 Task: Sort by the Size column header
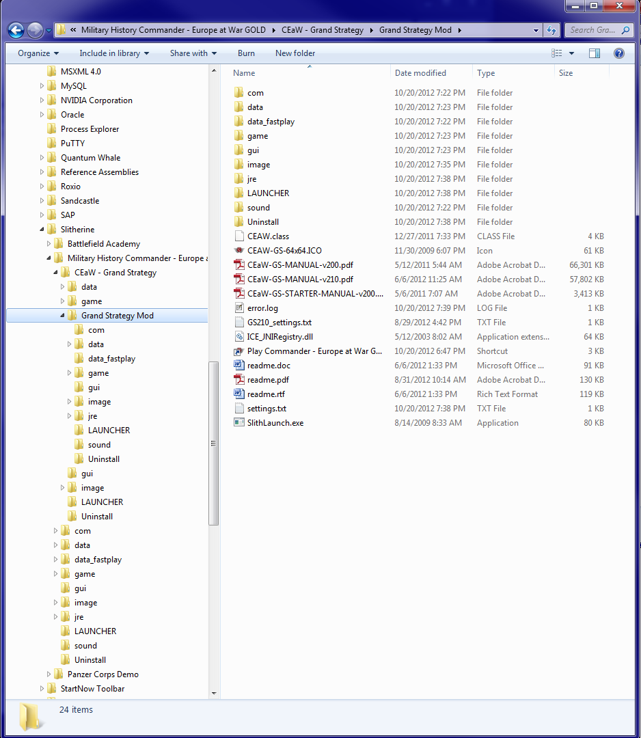coord(566,73)
